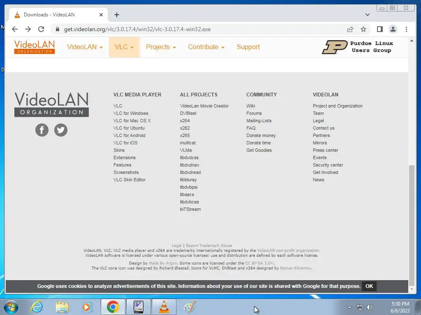Screen dimensions: 421x315
Task: Close the Downloads - VideoLAN tab
Action: 101,15
